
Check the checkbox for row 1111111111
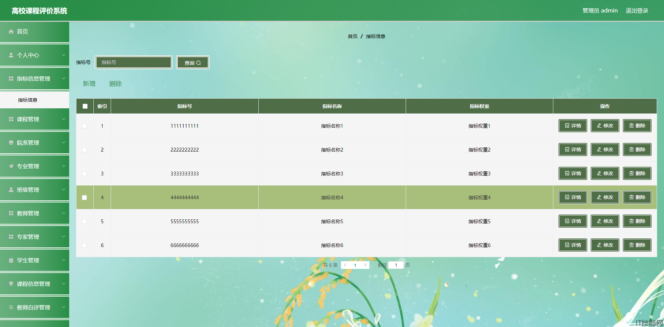tap(84, 126)
